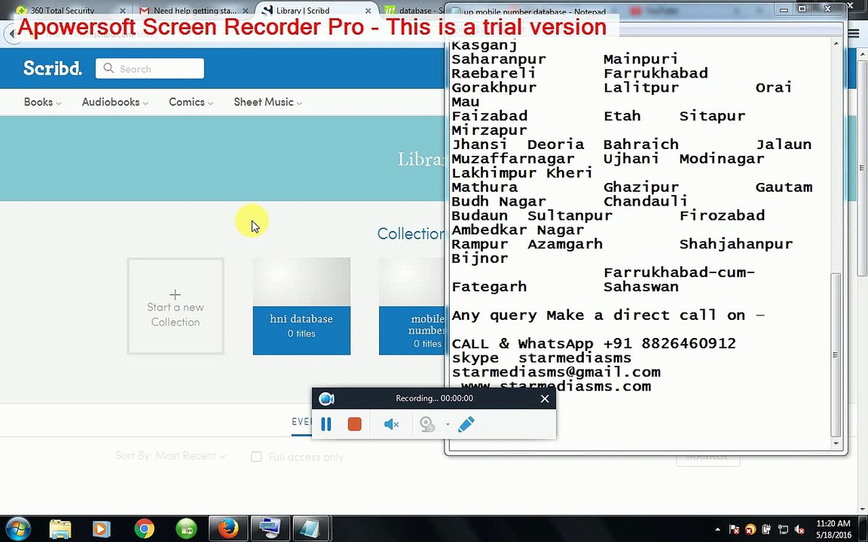Click the starmediasms@gmail.com line in Notepad
Image resolution: width=868 pixels, height=542 pixels.
[556, 372]
